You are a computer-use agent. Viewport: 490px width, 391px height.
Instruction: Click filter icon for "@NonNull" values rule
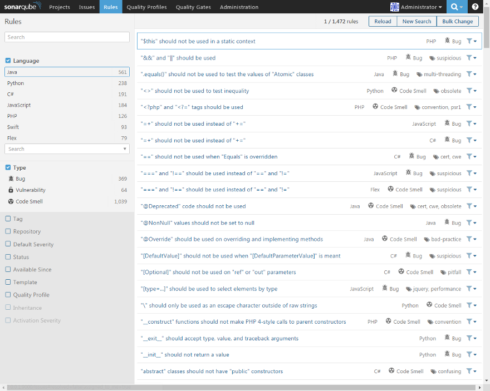(469, 222)
